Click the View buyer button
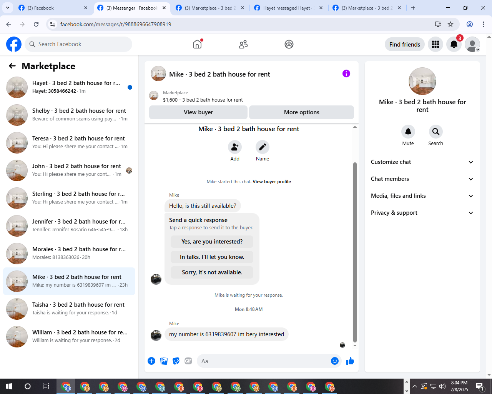 (198, 112)
